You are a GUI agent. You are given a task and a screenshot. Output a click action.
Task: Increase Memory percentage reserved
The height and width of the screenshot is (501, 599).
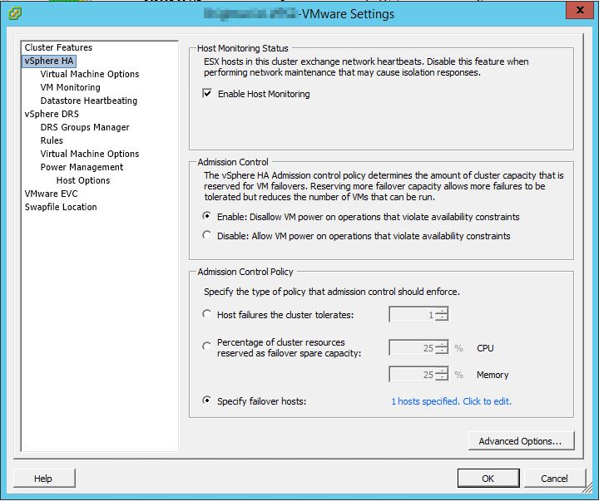(x=442, y=371)
